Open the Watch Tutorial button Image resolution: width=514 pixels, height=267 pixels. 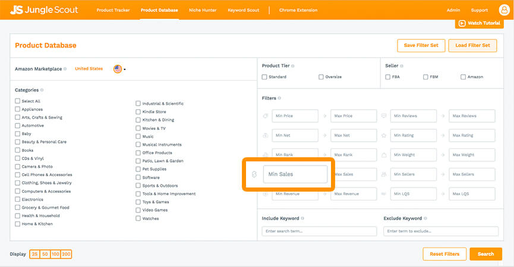[480, 23]
